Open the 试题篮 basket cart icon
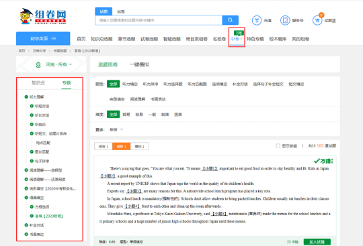This screenshot has width=363, height=246. point(317,20)
